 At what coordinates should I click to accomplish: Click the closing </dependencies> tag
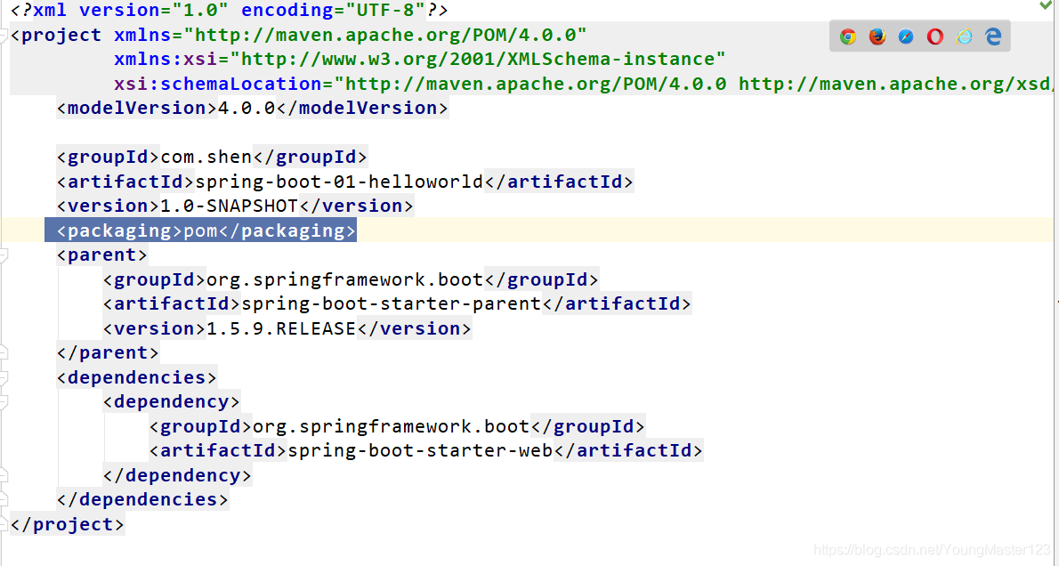(x=142, y=500)
